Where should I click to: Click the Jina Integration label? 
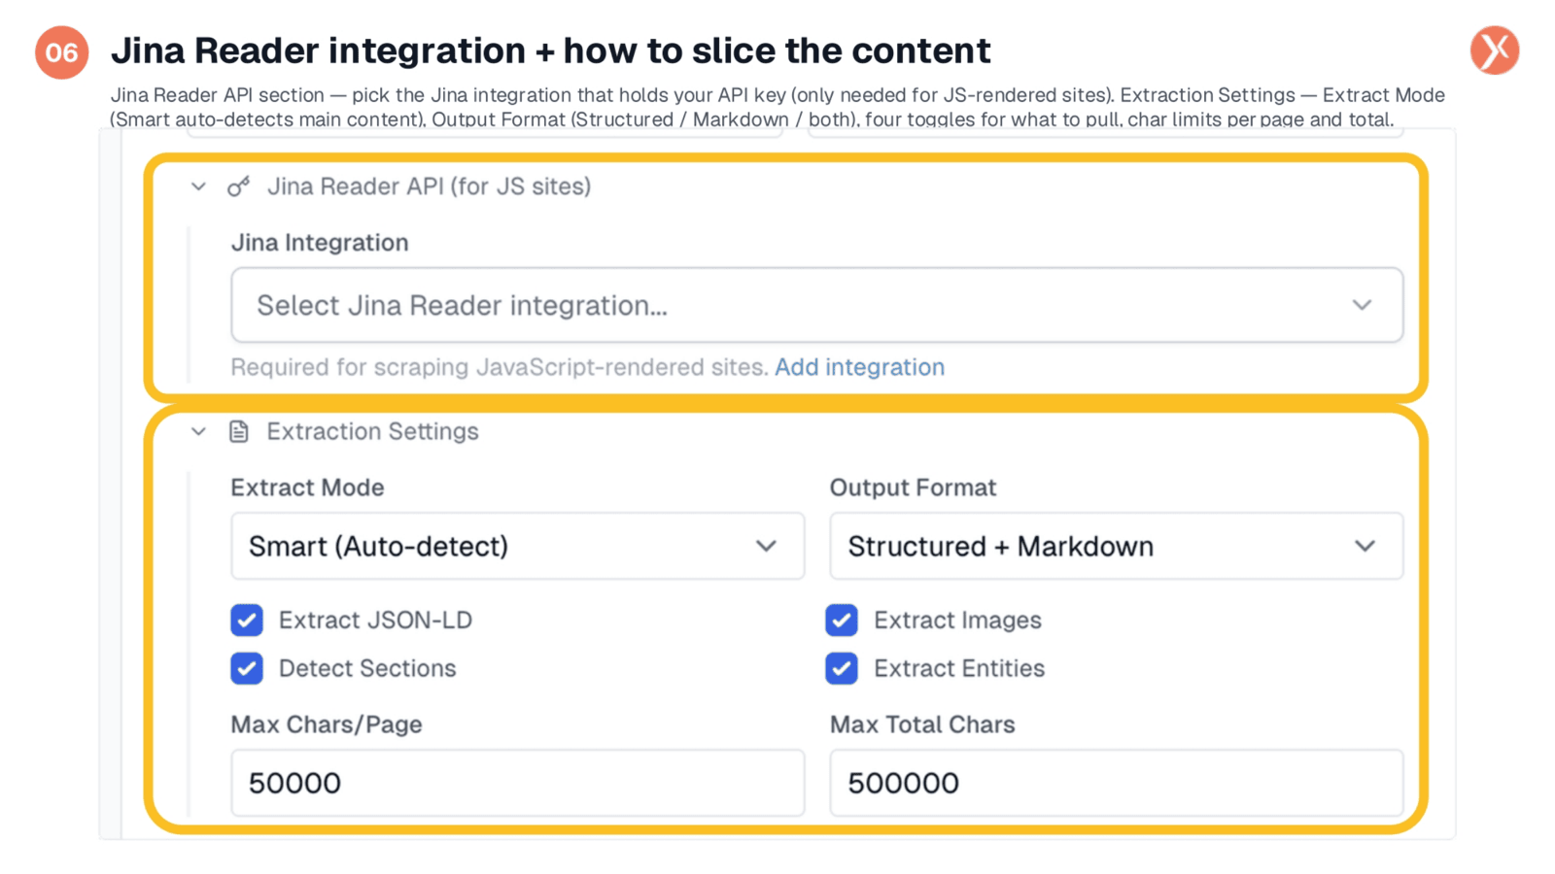coord(320,243)
